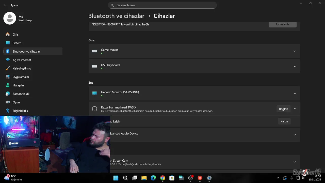The image size is (325, 183).
Task: Click the Razer Hammerhead headphones icon
Action: [x=94, y=109]
